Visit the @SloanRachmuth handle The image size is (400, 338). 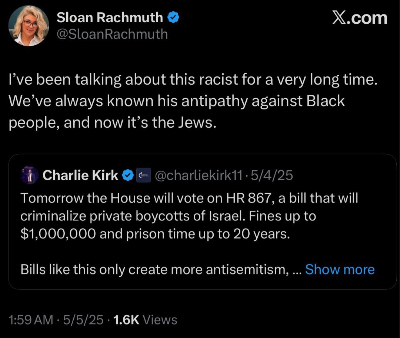pyautogui.click(x=112, y=34)
